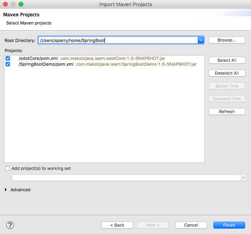Click the Advanced label

coord(21,190)
